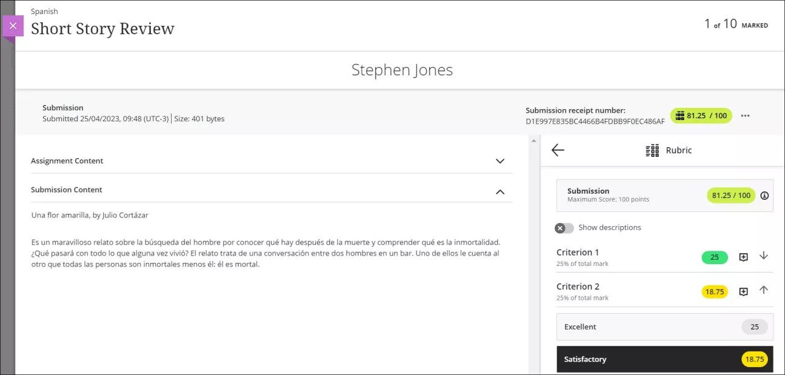Click the rubric grid icon in header
This screenshot has height=375, width=785.
(652, 150)
